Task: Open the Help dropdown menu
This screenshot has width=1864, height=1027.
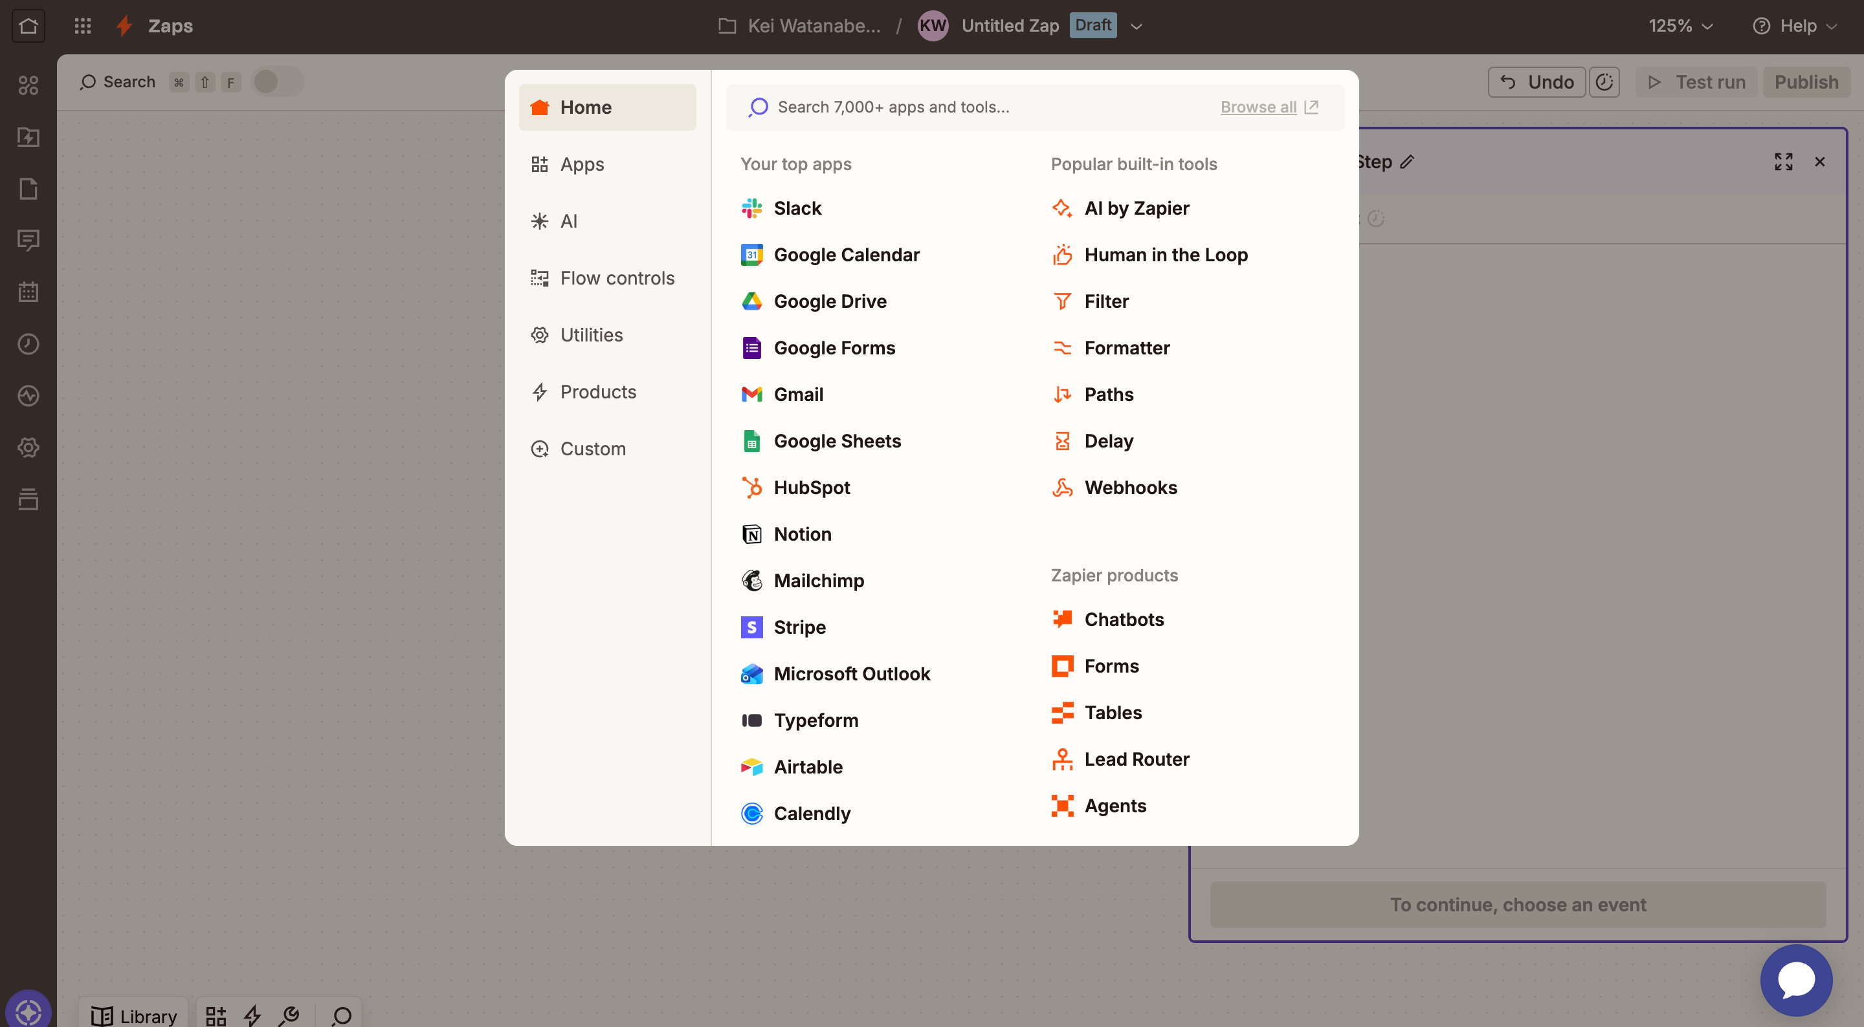Action: (x=1795, y=26)
